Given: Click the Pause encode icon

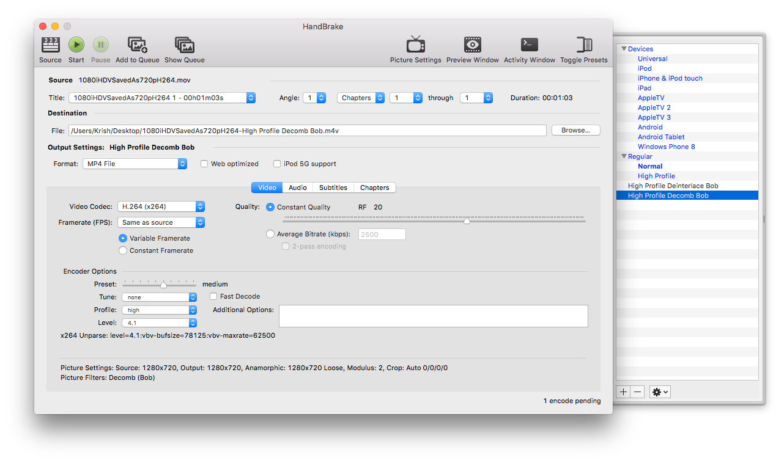Looking at the screenshot, I should point(101,45).
